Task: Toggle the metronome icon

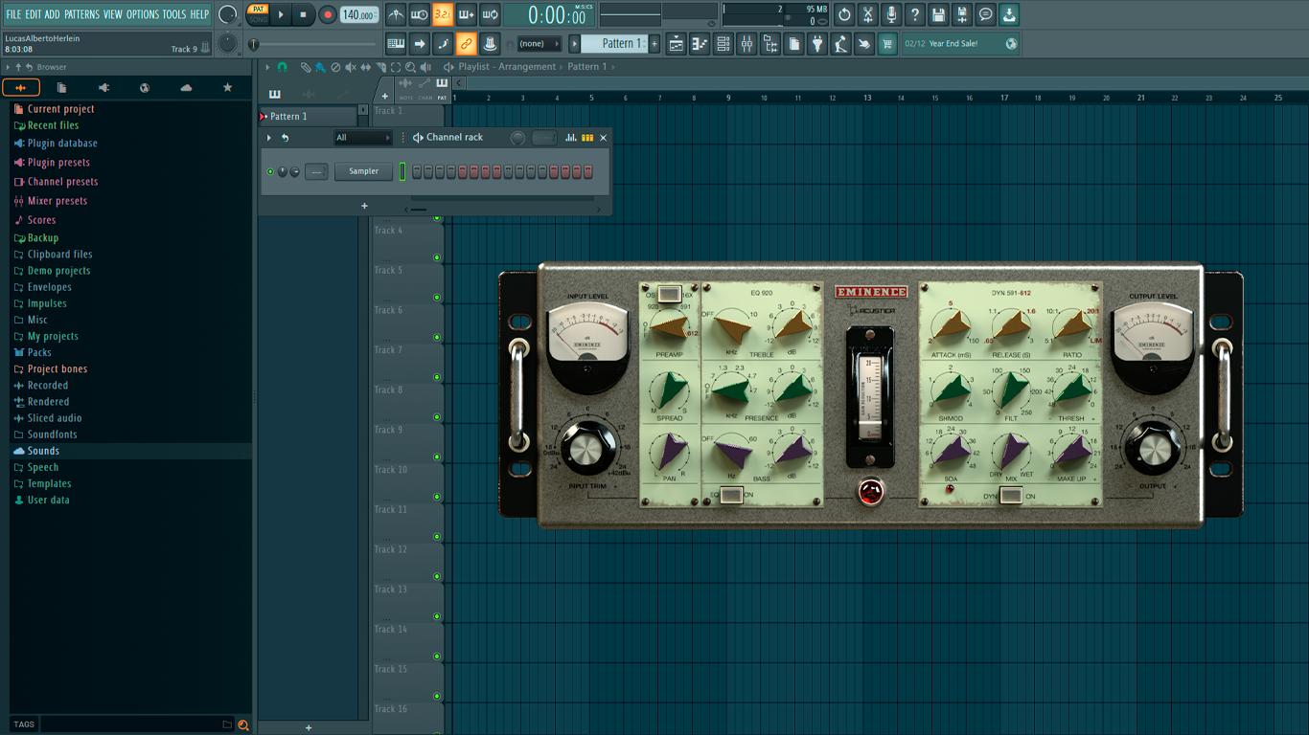Action: (396, 14)
